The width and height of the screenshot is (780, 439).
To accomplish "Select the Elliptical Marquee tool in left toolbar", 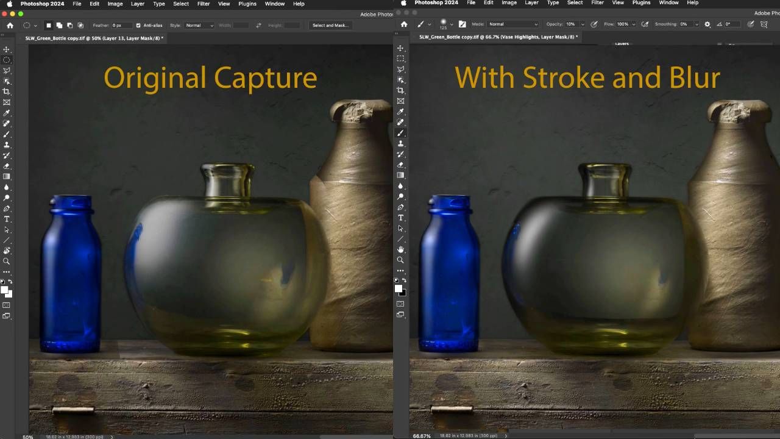I will 7,60.
